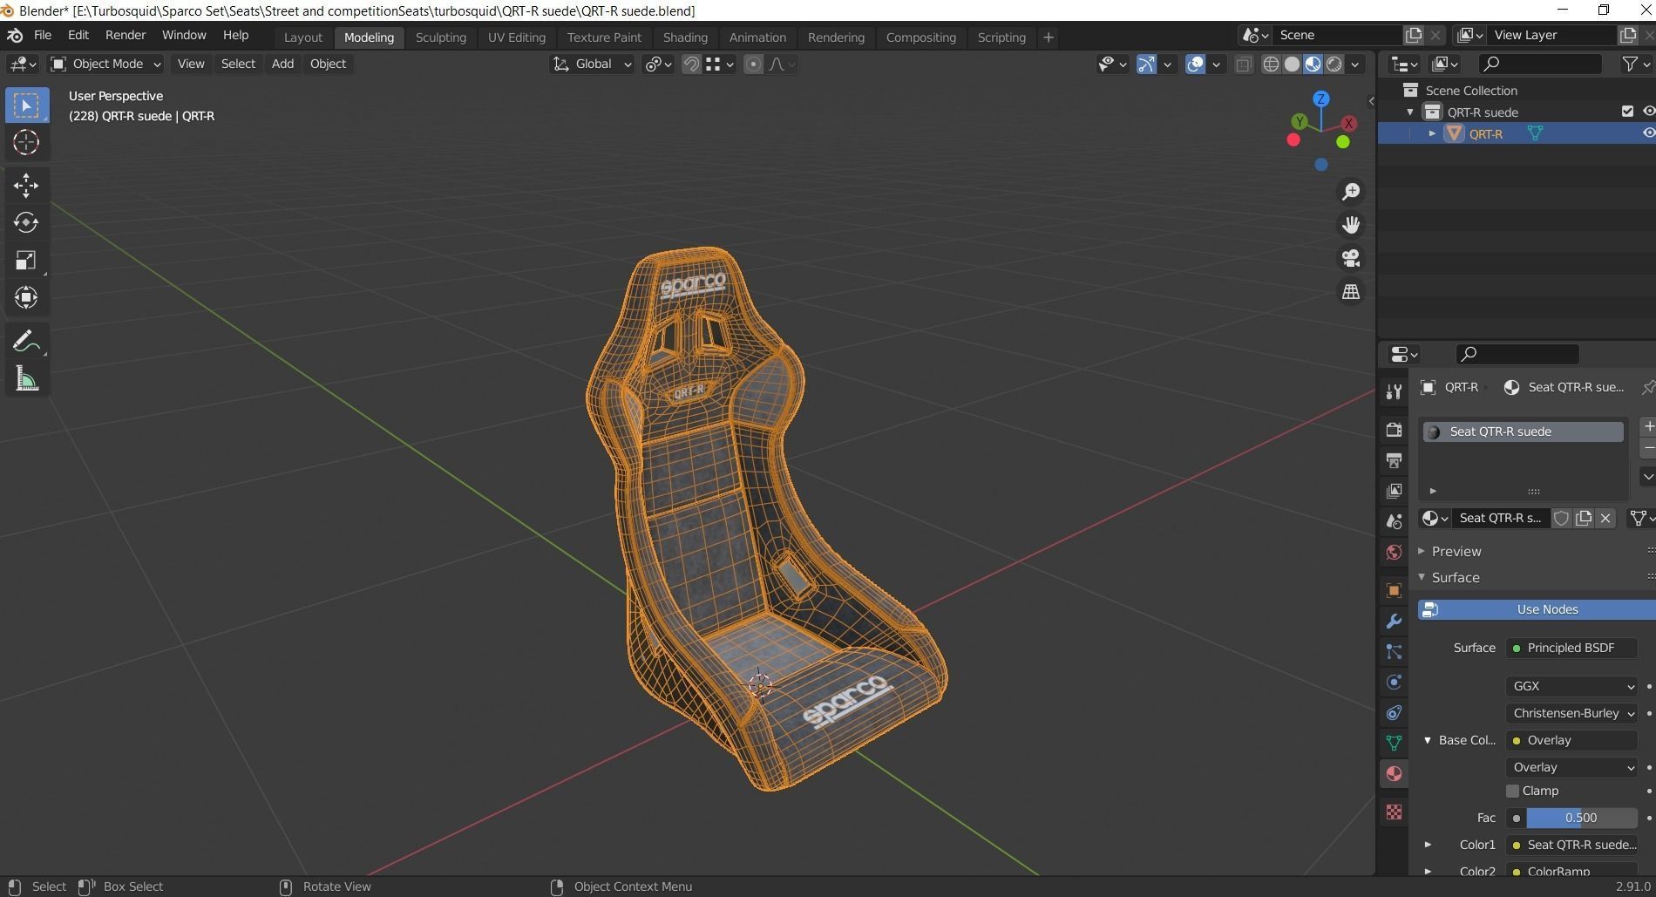
Task: Enable the Clamp checkbox
Action: [x=1513, y=791]
